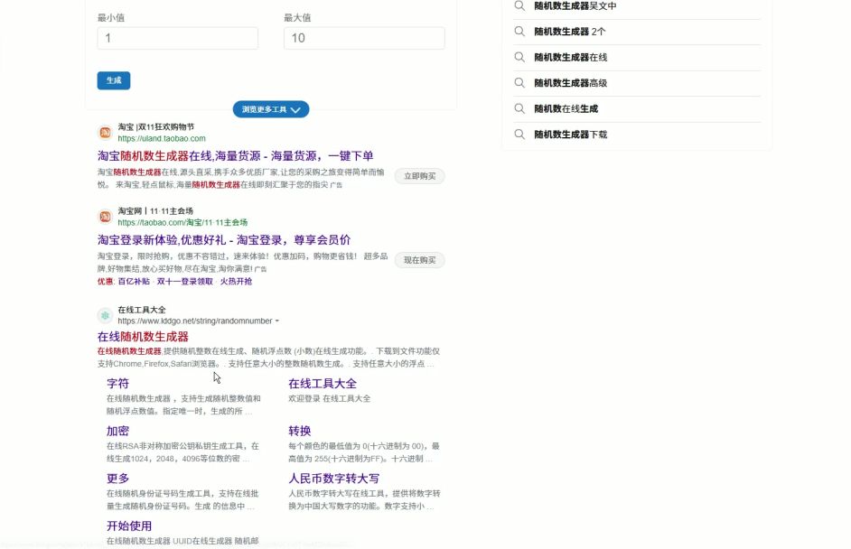Open the 字符 sitelink

117,384
